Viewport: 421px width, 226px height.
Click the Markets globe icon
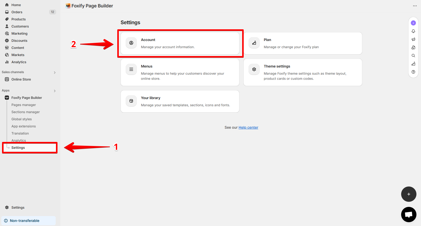tap(7, 55)
